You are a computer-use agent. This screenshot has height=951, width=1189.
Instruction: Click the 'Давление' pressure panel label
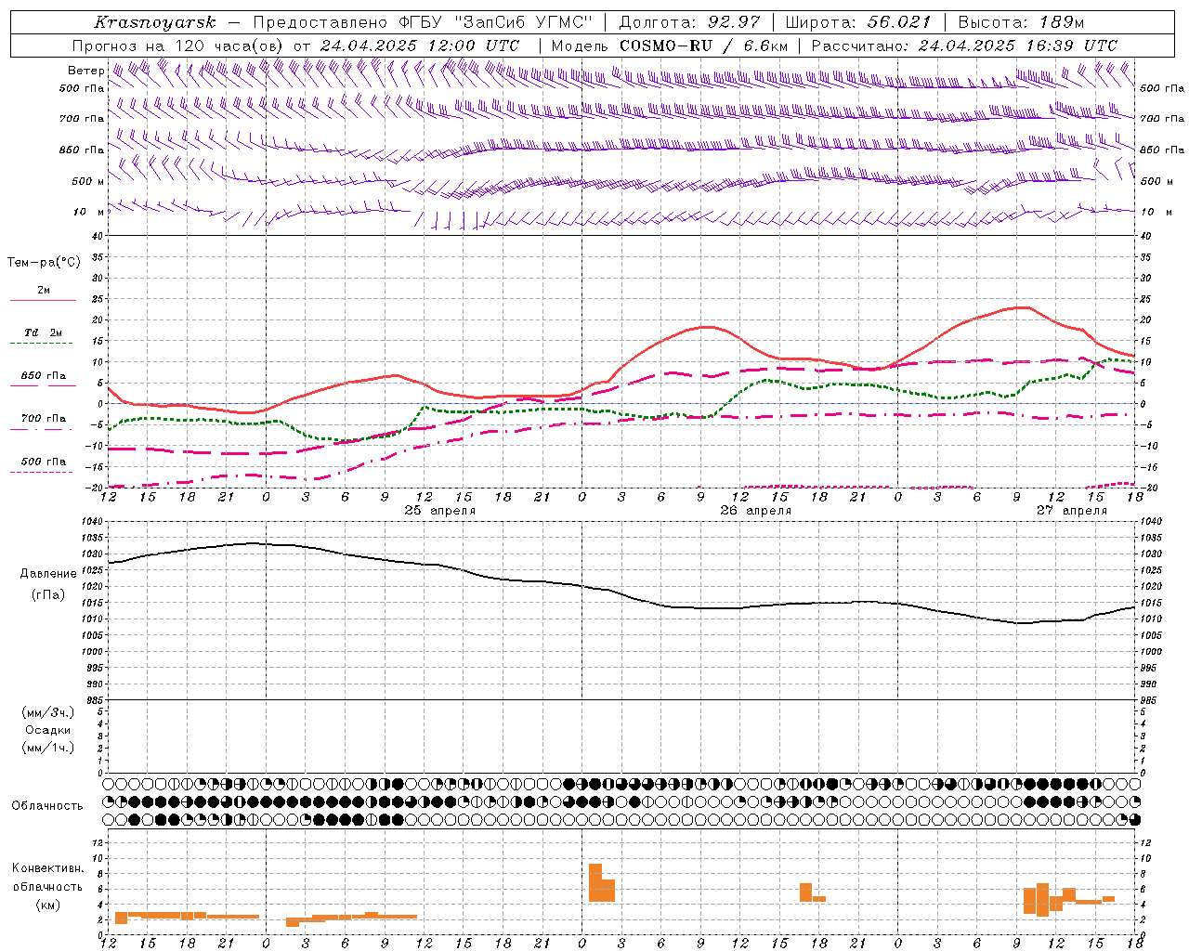48,574
